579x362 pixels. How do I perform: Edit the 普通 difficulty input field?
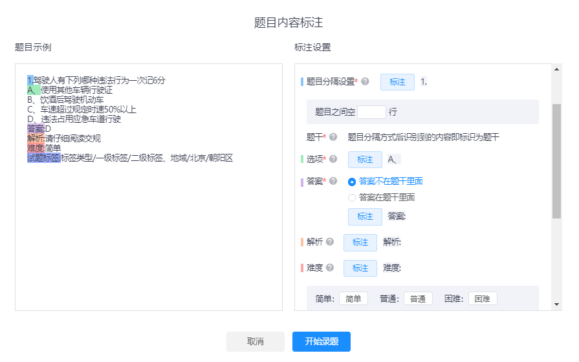coord(418,299)
